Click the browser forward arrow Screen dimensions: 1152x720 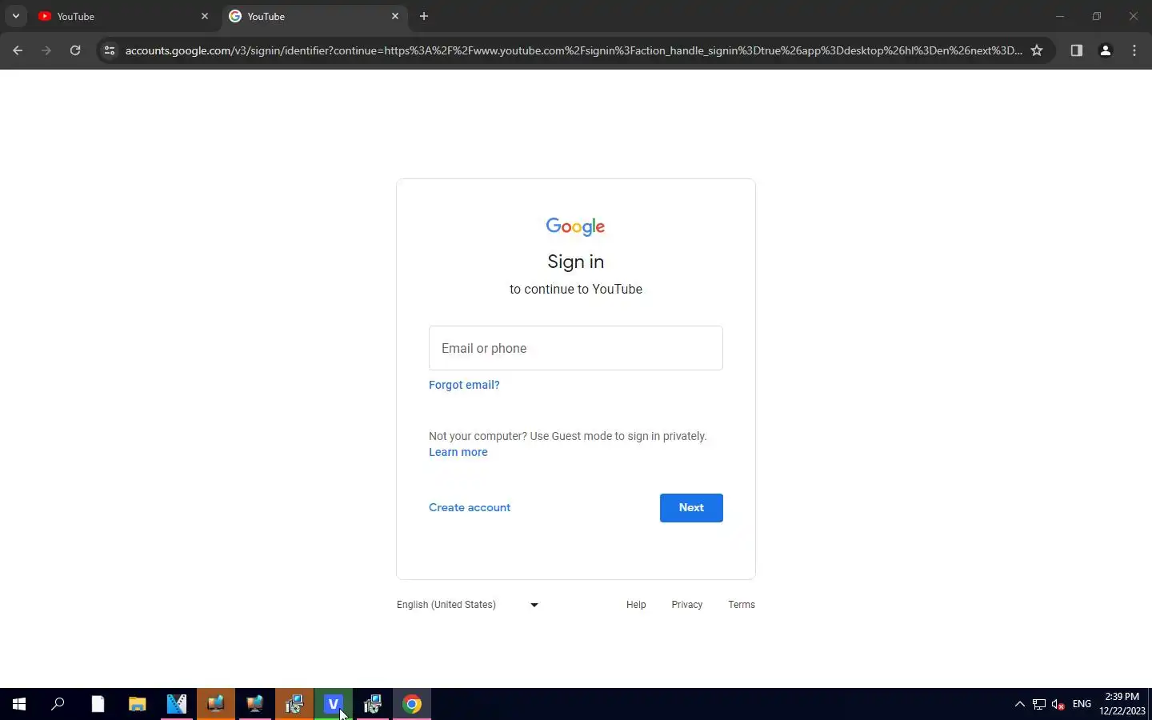pos(46,50)
